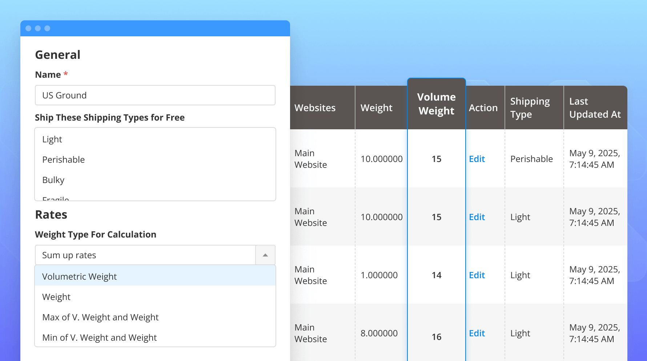Screen dimensions: 647x361
Task: Collapse the Weight Type dropdown arrow
Action: click(265, 255)
